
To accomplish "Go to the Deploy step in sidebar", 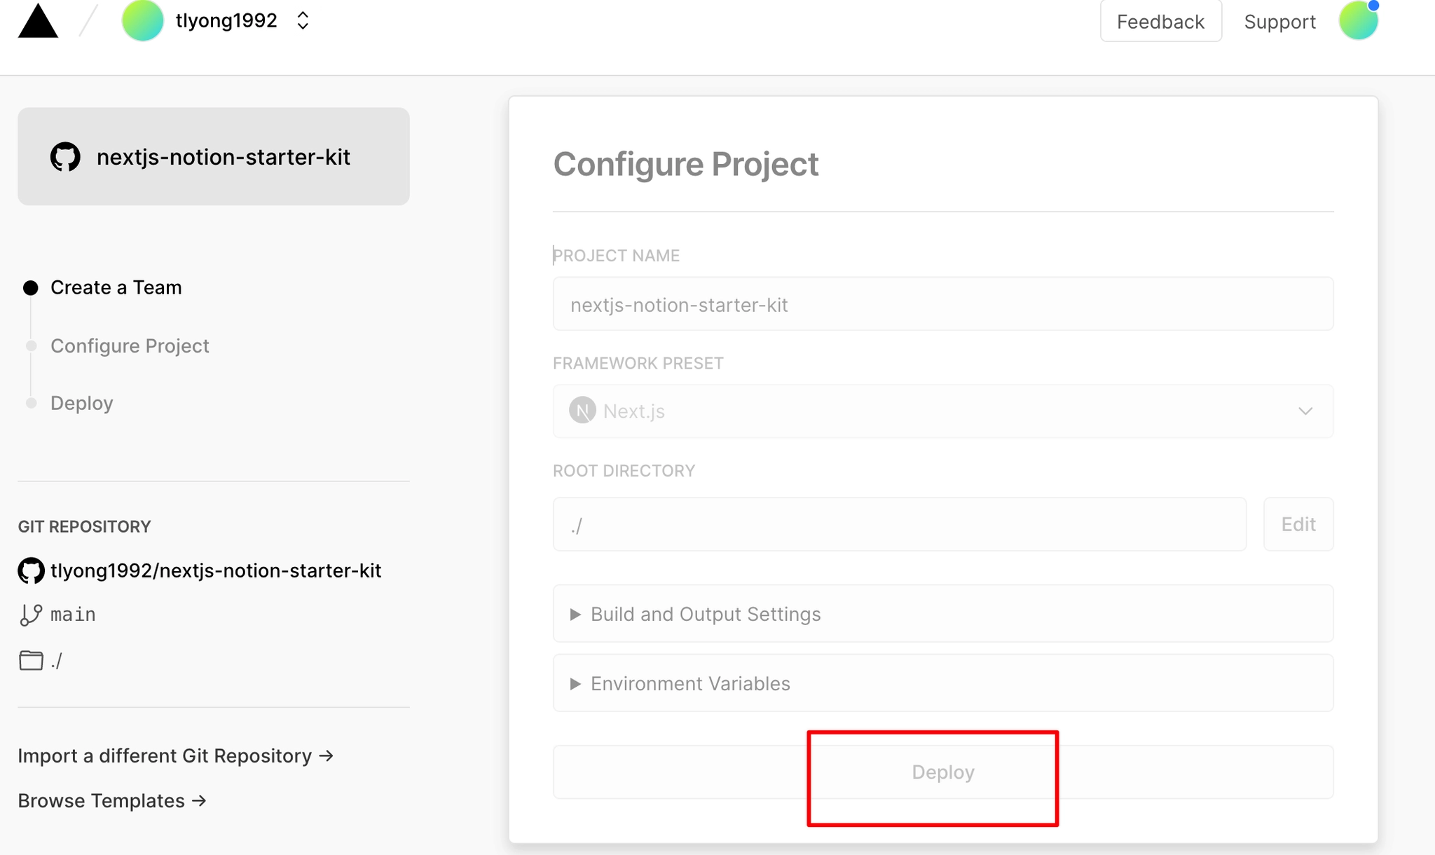I will point(82,403).
